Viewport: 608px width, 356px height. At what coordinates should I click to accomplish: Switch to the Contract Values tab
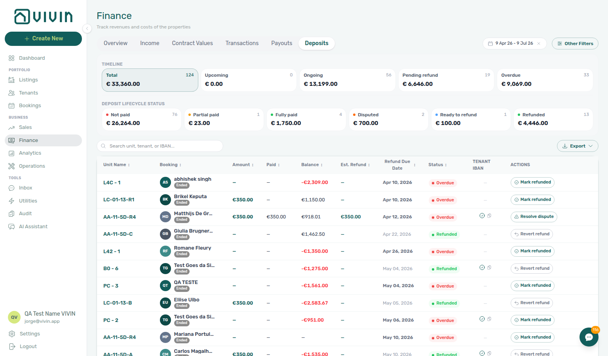[192, 44]
